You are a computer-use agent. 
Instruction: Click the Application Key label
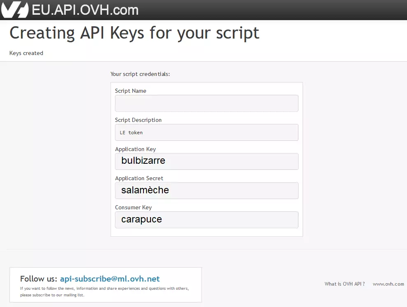coord(136,149)
